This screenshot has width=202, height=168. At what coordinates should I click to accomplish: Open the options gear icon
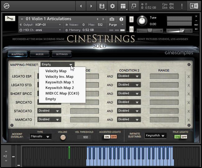112,6
